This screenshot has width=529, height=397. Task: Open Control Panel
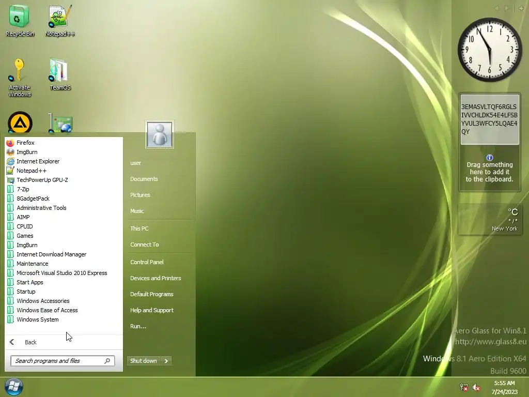(147, 262)
